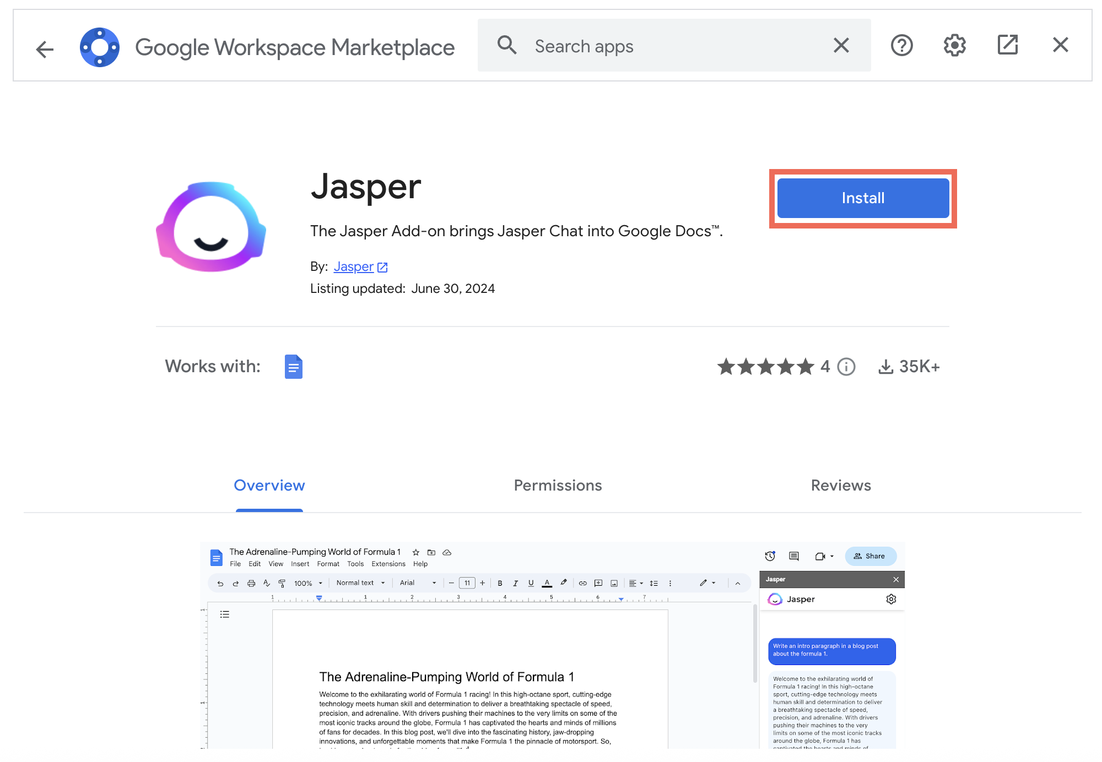The width and height of the screenshot is (1102, 762).
Task: Click the Google Workspace Marketplace logo
Action: click(x=100, y=47)
